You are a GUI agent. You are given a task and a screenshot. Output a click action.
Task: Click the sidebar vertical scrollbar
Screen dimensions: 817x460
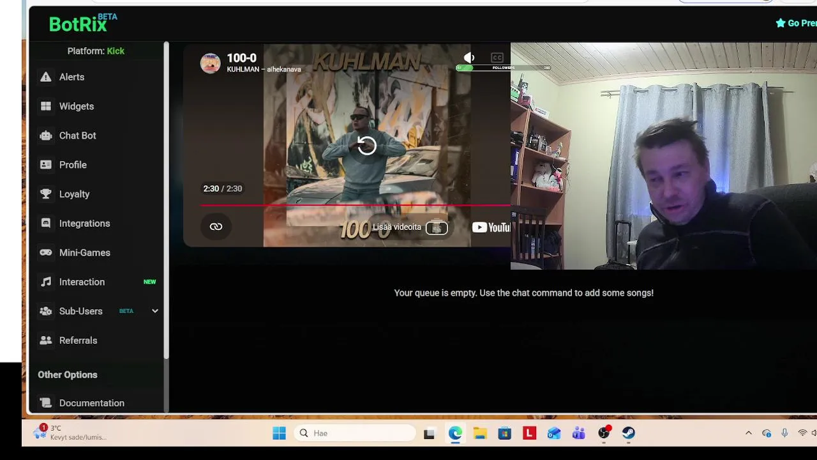pyautogui.click(x=166, y=200)
